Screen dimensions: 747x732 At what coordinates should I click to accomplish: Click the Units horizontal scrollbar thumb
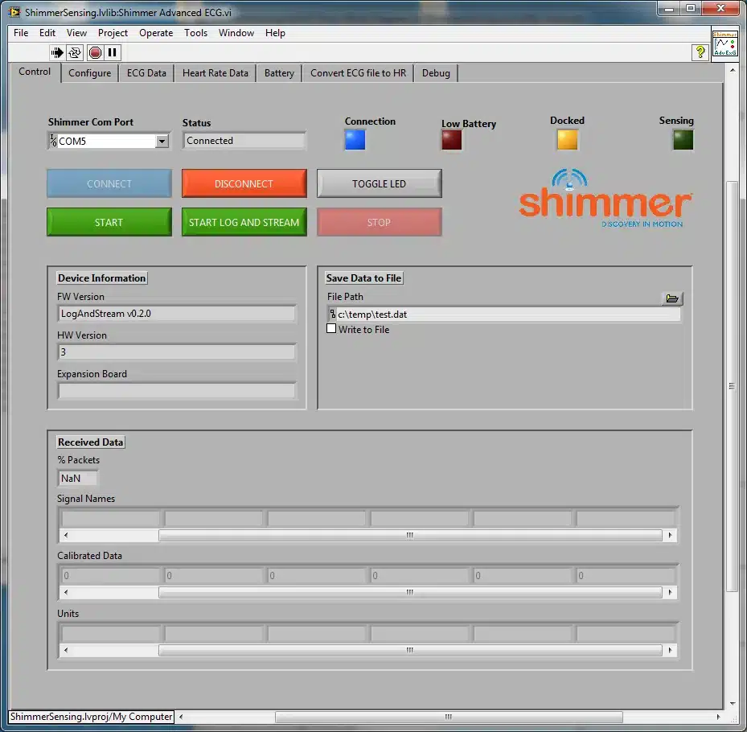click(x=410, y=650)
